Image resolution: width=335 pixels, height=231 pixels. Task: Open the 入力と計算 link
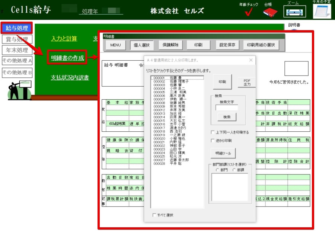pyautogui.click(x=64, y=39)
